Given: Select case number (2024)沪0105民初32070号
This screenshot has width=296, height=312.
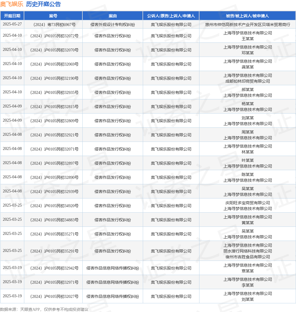Looking at the screenshot, I should point(54,50).
